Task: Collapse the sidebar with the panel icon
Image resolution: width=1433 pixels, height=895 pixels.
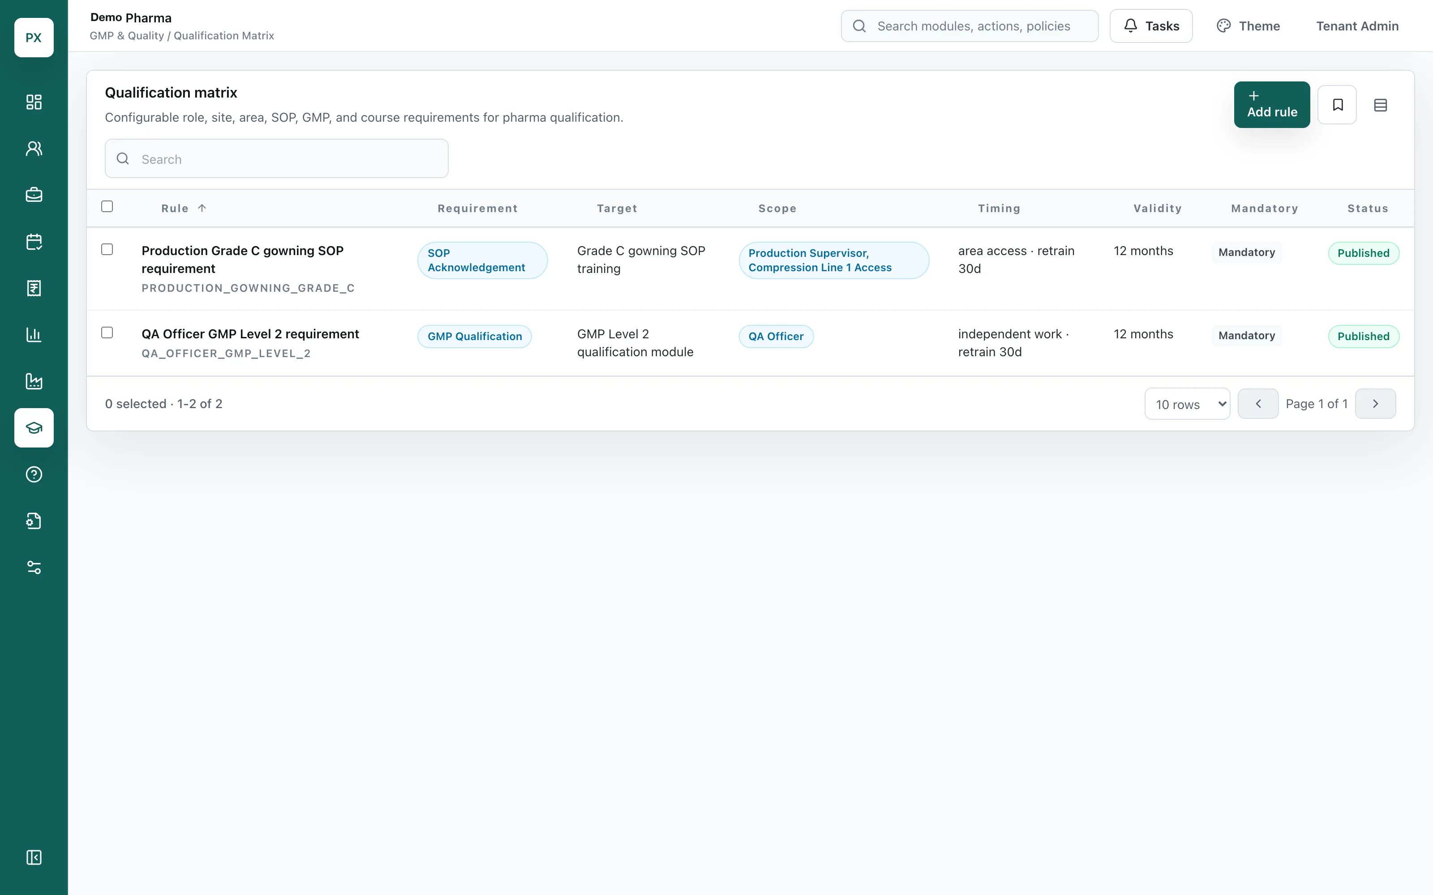Action: tap(34, 857)
